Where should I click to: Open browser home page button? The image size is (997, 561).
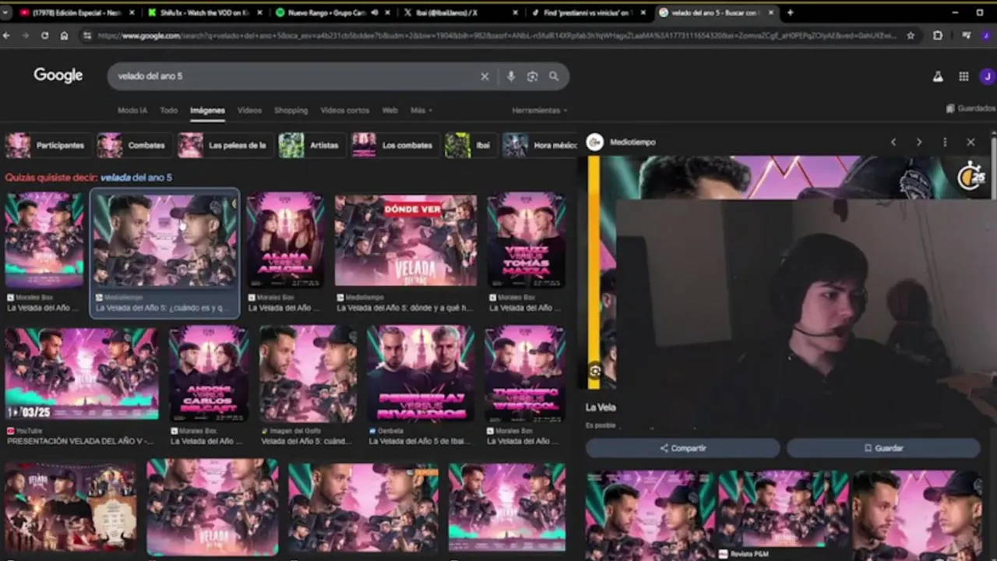[x=64, y=35]
